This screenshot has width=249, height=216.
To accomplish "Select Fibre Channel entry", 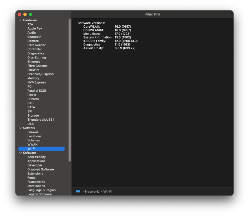I will (x=37, y=66).
